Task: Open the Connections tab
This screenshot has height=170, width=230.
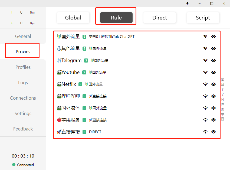Action: 23,98
